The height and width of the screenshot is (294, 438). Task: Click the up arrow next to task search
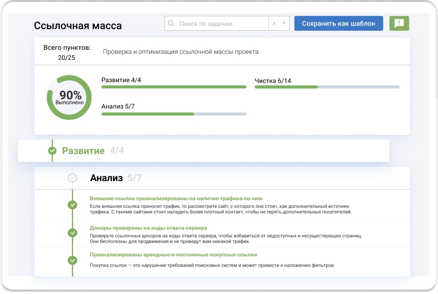click(x=274, y=24)
